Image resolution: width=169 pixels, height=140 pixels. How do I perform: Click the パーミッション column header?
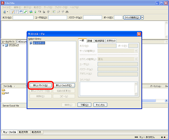[x=156, y=86]
